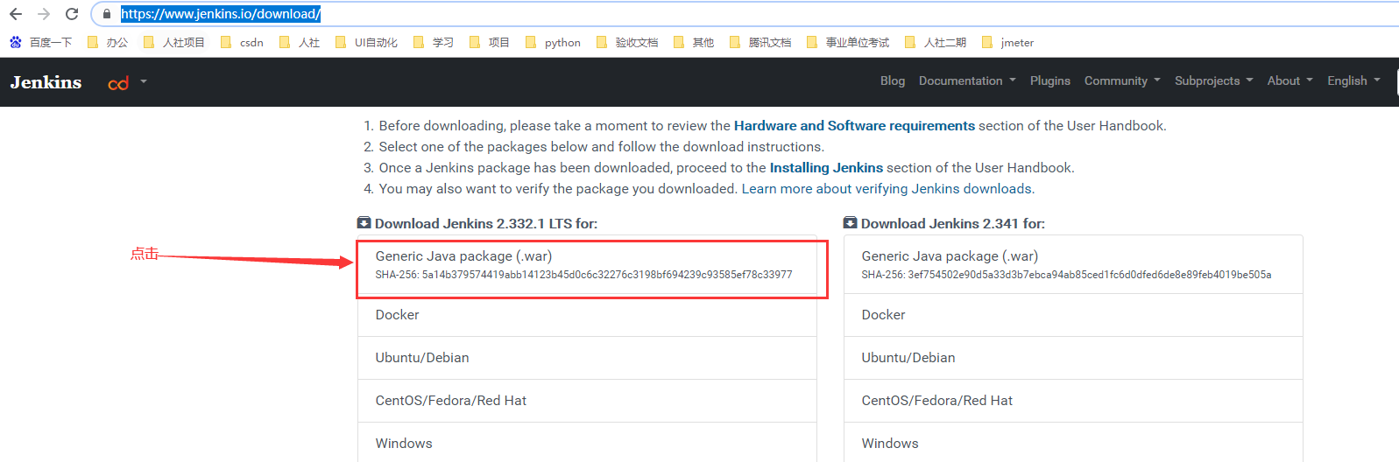The image size is (1399, 462).
Task: Select Docker under Jenkins 2.332.1 LTS
Action: click(587, 315)
